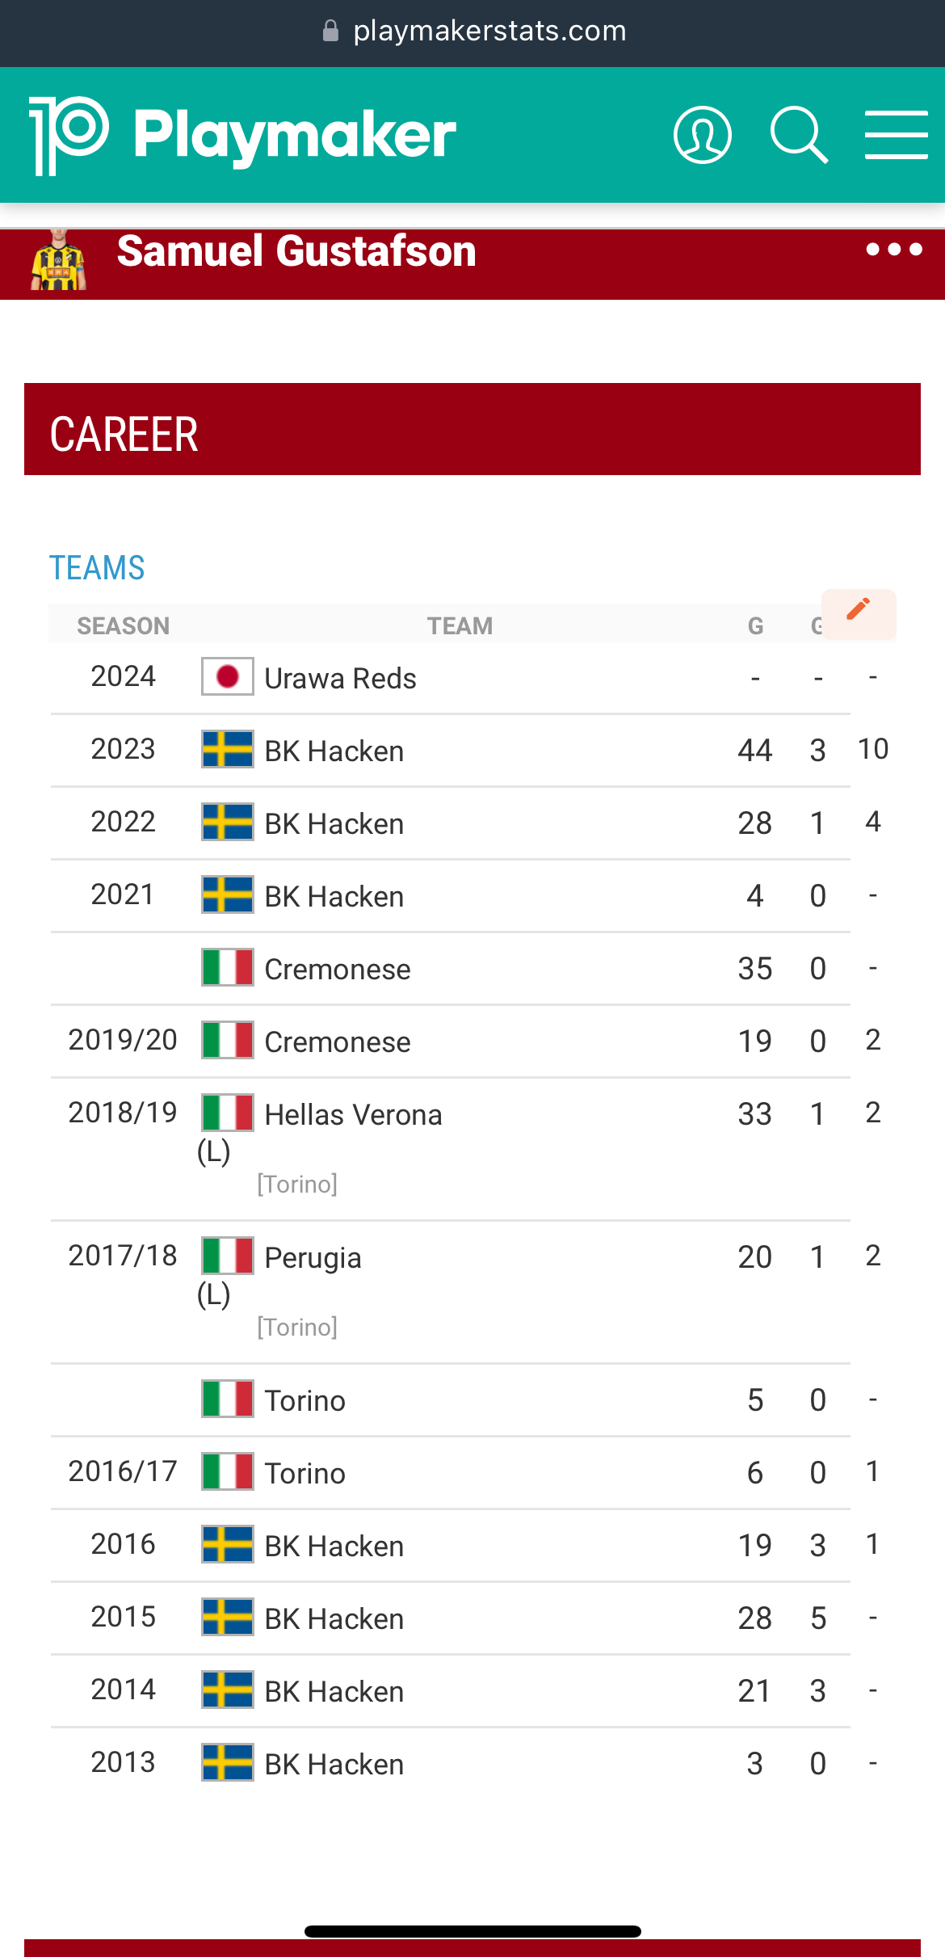This screenshot has width=945, height=1957.
Task: Click the 2019/20 Cremonese entry
Action: point(337,1042)
